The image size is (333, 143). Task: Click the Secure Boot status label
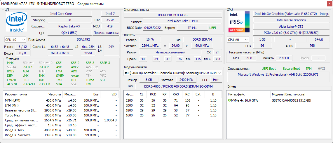click(291, 69)
